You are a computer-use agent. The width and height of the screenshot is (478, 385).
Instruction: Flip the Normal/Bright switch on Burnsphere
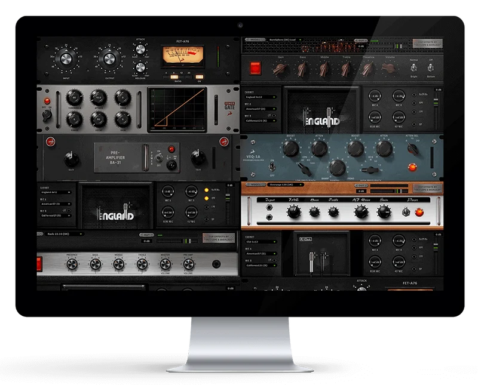tap(413, 67)
